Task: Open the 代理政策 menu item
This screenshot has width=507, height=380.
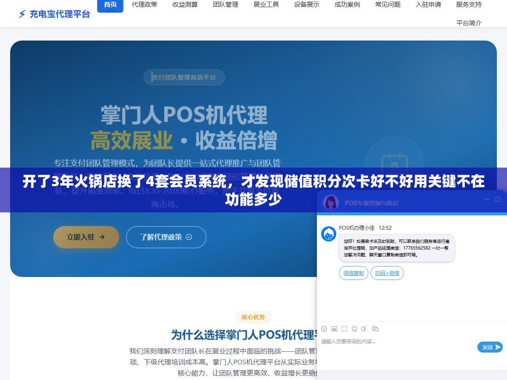Action: [144, 5]
